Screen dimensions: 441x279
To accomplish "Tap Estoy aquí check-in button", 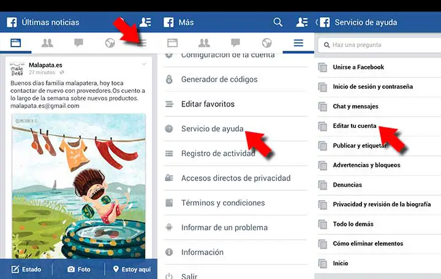I will pos(132,269).
